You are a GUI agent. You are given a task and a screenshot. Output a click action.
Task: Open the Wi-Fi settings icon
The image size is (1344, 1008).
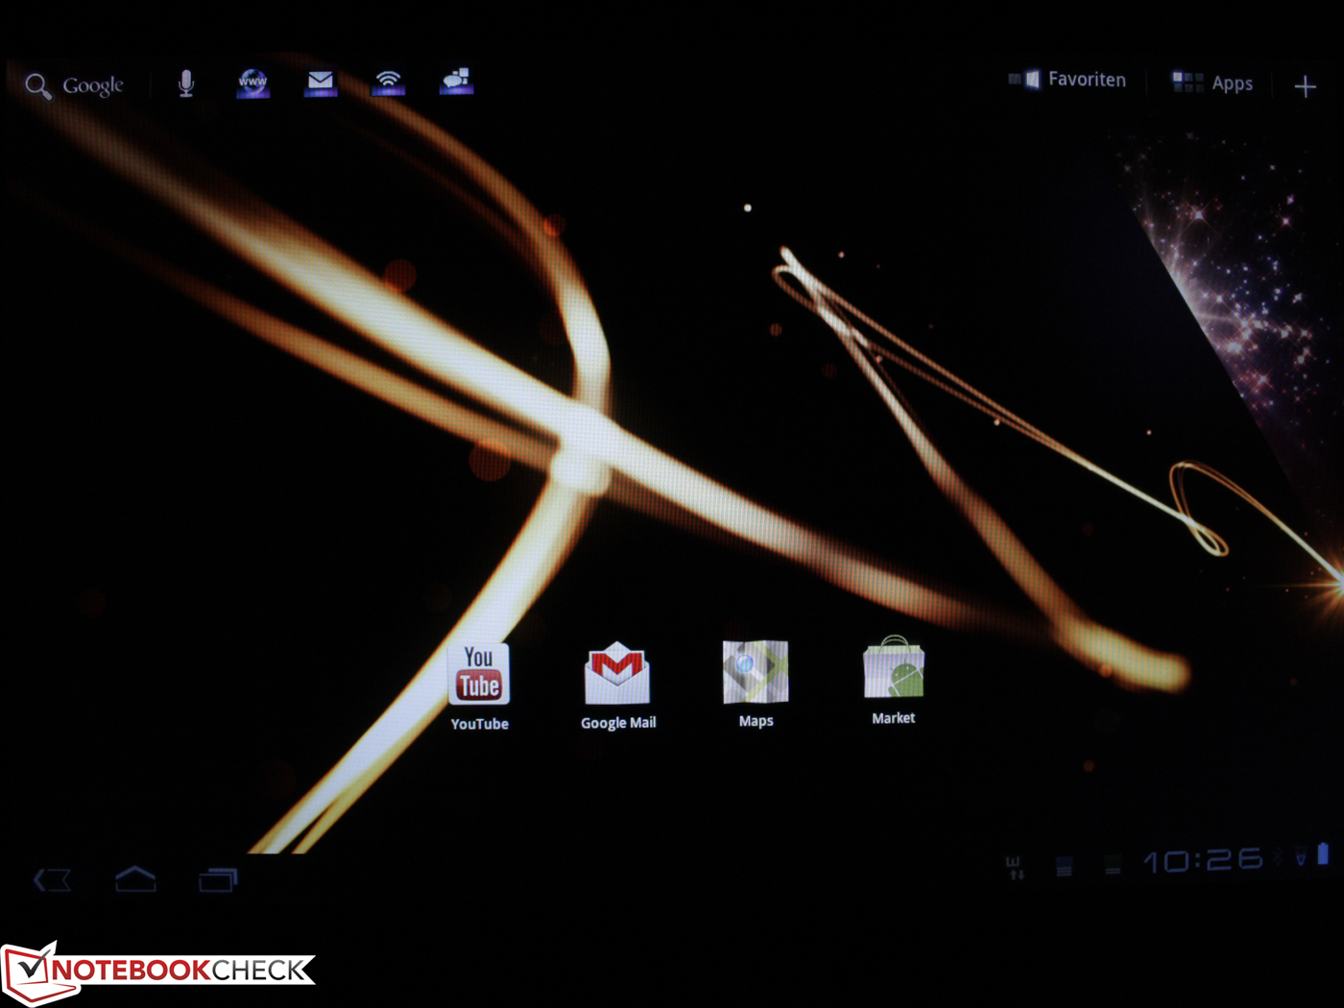(389, 83)
